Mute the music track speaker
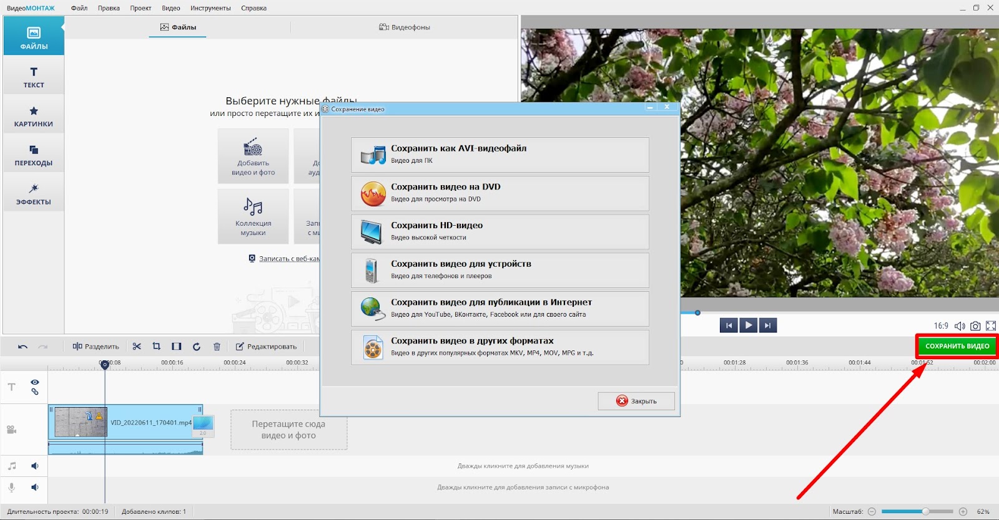 [35, 466]
